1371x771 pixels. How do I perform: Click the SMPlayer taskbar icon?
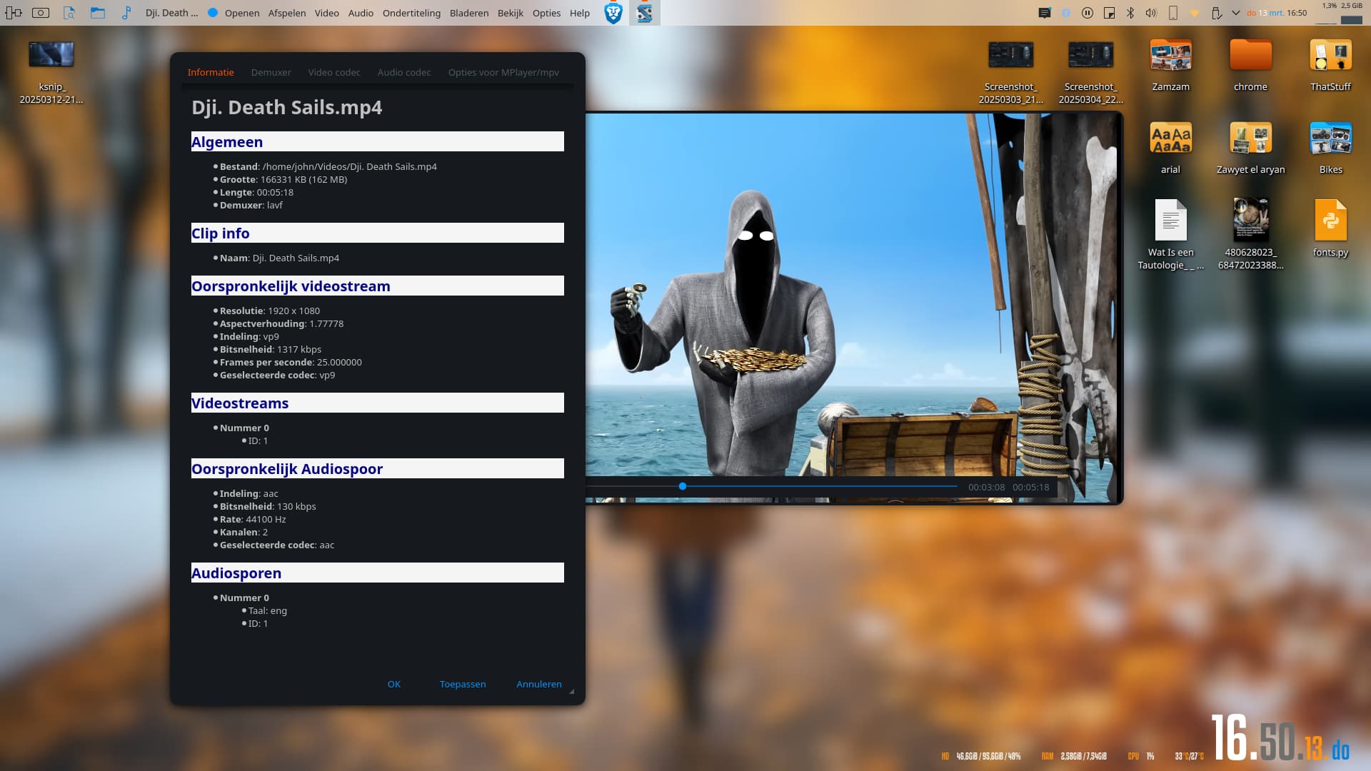click(645, 13)
